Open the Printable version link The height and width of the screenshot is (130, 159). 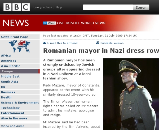point(112,43)
